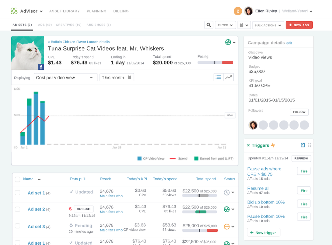Click the CP Video View legend swatch
The image size is (332, 245).
[x=139, y=158]
